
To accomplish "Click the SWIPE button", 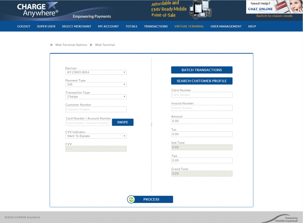I will coord(122,122).
